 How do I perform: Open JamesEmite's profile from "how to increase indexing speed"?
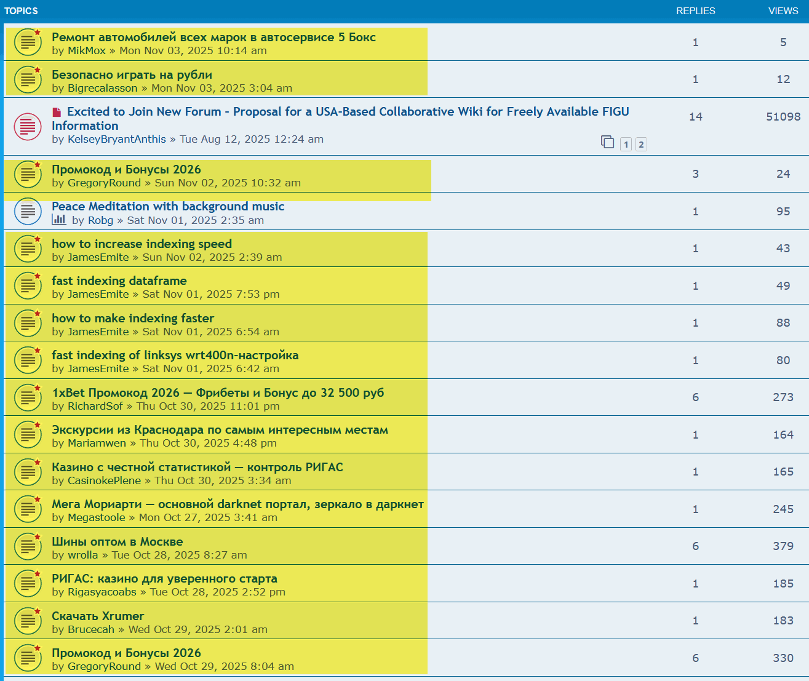click(98, 257)
